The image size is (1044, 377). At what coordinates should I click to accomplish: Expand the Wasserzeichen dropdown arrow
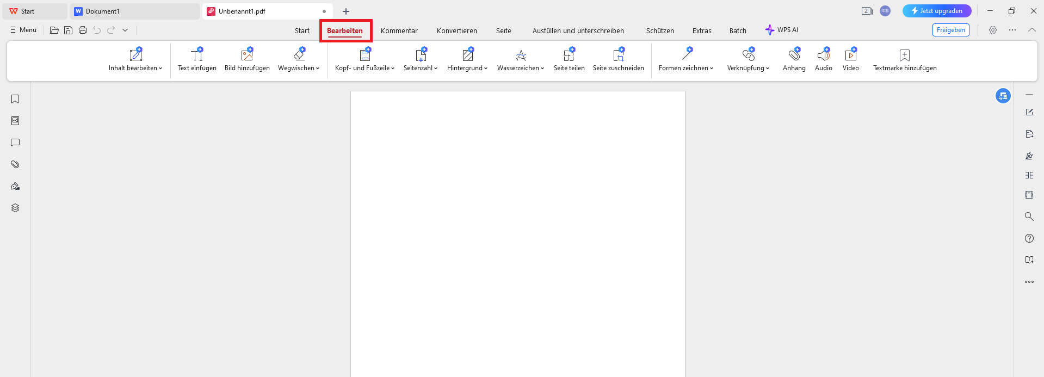(x=542, y=69)
